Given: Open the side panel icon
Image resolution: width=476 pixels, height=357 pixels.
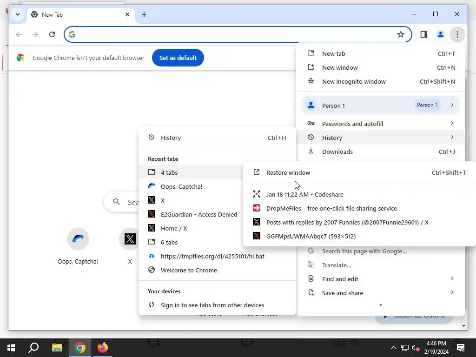Looking at the screenshot, I should (x=424, y=34).
